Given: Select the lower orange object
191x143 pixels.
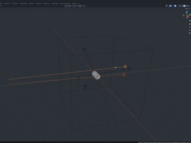Looking at the screenshot, I should tap(124, 75).
